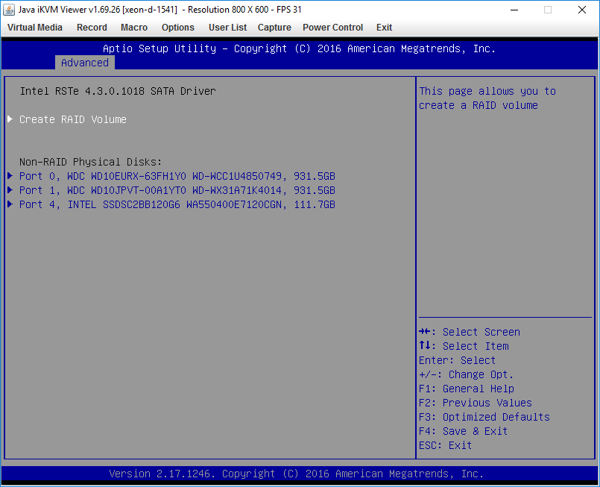Close the iKVM Viewer window

[x=582, y=10]
